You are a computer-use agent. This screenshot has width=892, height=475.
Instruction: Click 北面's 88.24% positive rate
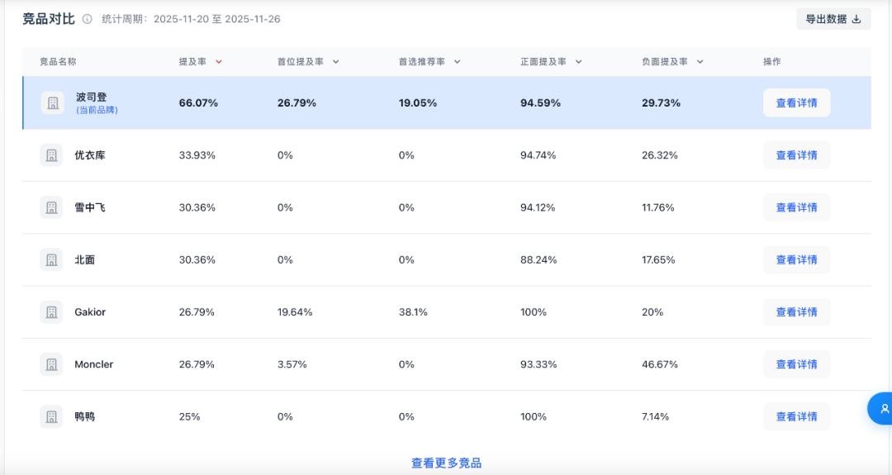pyautogui.click(x=539, y=260)
